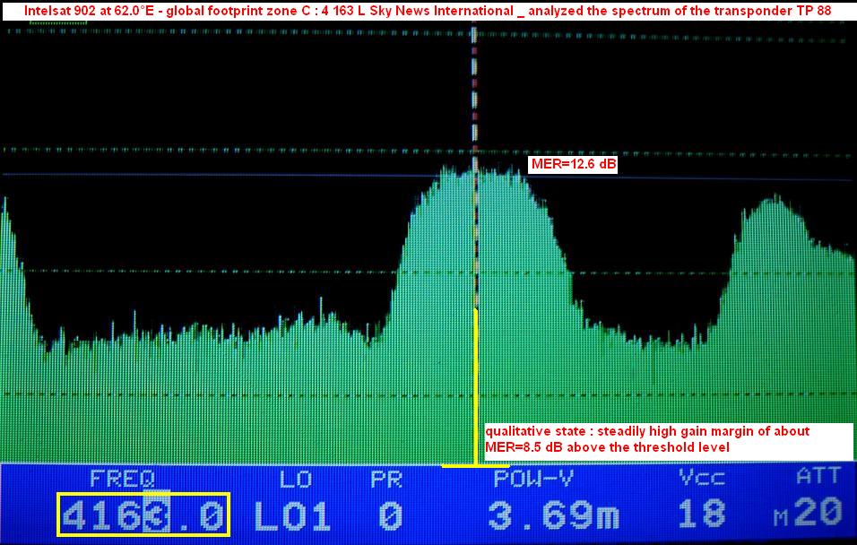The height and width of the screenshot is (545, 857).
Task: Click the LO column label
Action: pyautogui.click(x=294, y=478)
